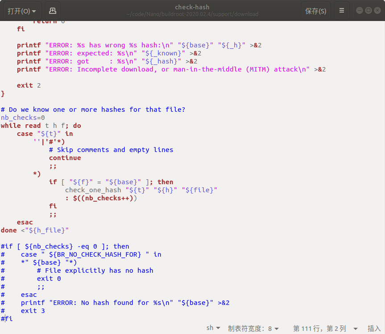Click the done keyword in the loop
This screenshot has width=385, height=334.
click(x=8, y=230)
